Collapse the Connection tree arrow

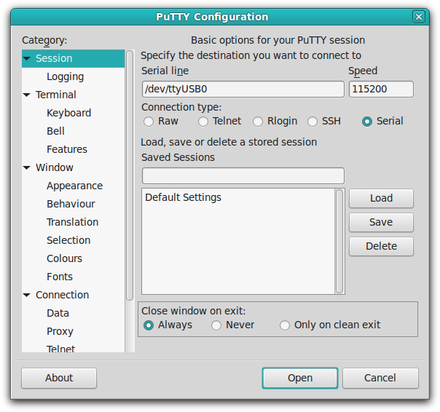coord(27,295)
